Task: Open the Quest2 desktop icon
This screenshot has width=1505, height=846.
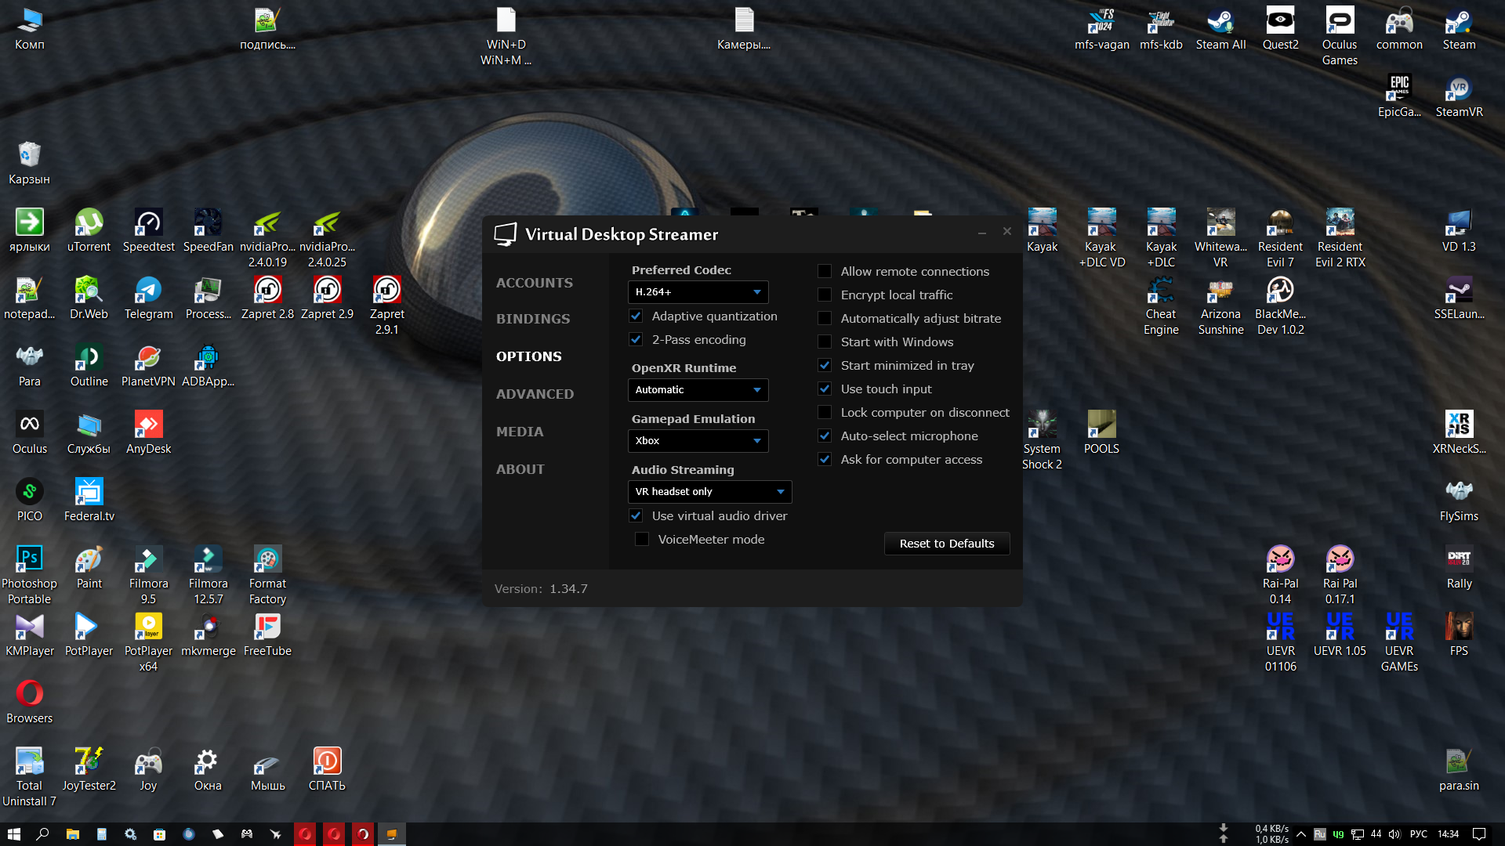Action: pyautogui.click(x=1280, y=28)
